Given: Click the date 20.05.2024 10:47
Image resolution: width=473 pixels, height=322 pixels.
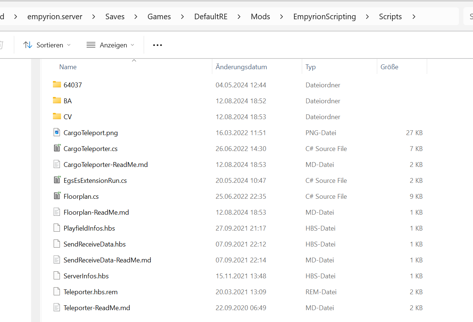Looking at the screenshot, I should tap(241, 180).
